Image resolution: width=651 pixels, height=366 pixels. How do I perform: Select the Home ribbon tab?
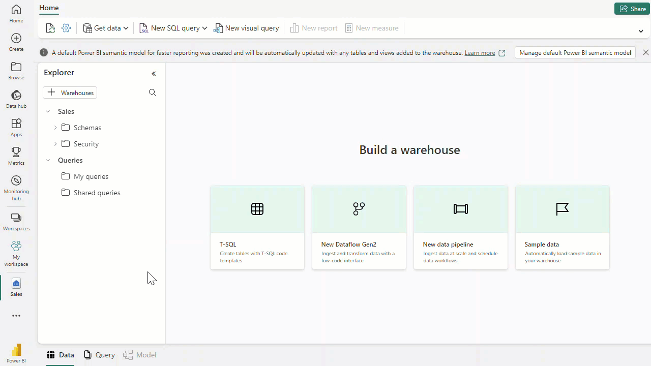point(49,8)
